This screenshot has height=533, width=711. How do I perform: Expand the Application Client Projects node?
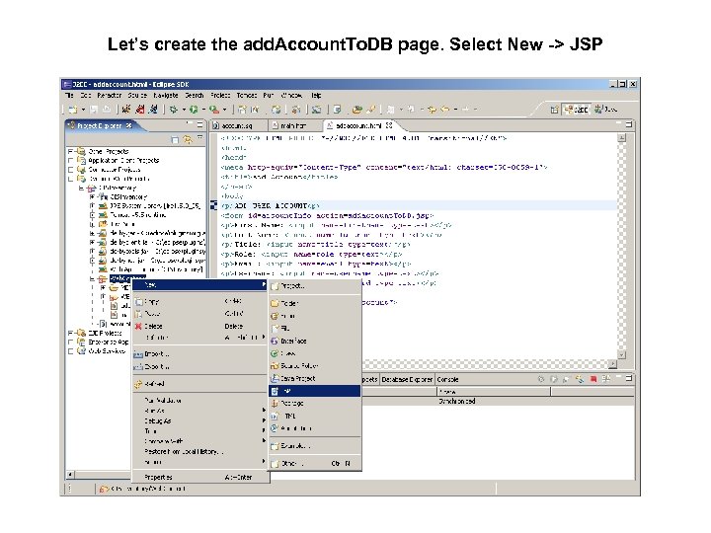(70, 160)
